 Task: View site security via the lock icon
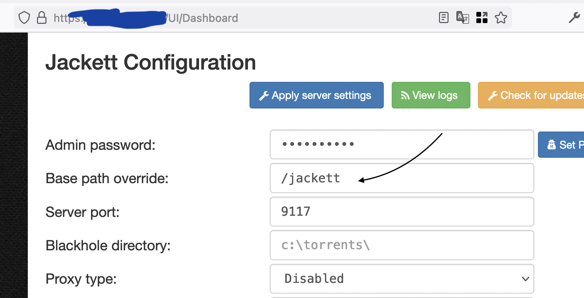[42, 17]
